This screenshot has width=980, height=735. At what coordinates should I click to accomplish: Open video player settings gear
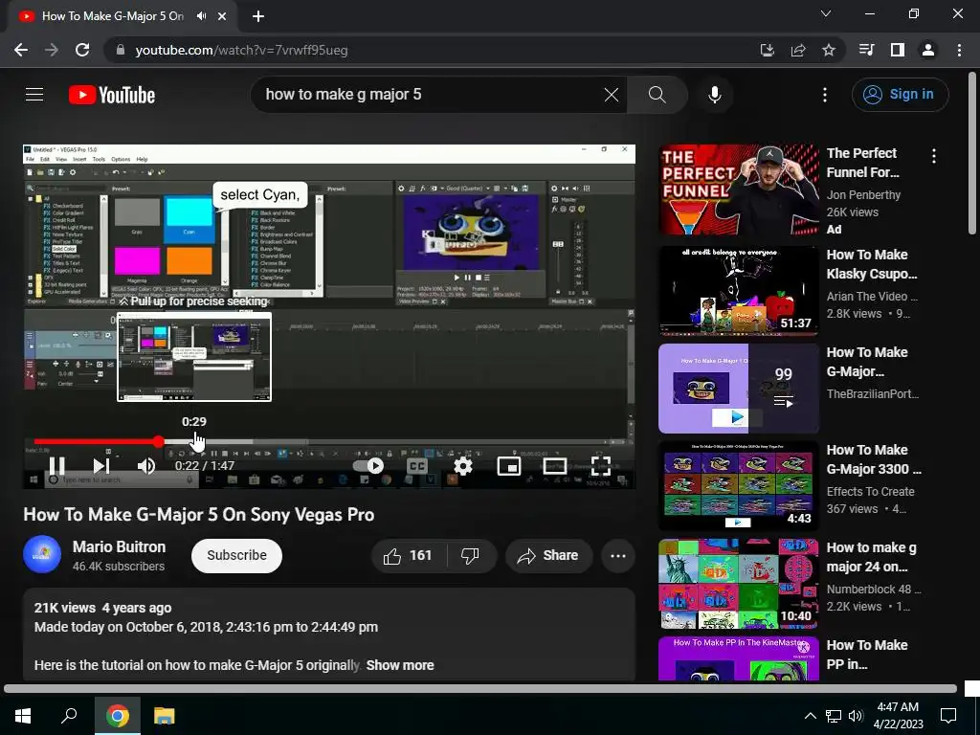pyautogui.click(x=462, y=466)
